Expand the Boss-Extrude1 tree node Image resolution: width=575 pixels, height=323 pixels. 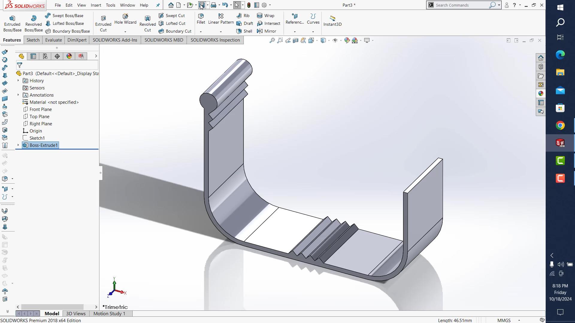[18, 145]
